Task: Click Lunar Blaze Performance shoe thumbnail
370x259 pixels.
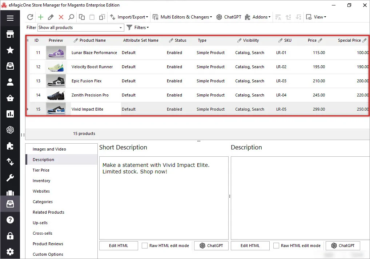Action: pos(56,52)
